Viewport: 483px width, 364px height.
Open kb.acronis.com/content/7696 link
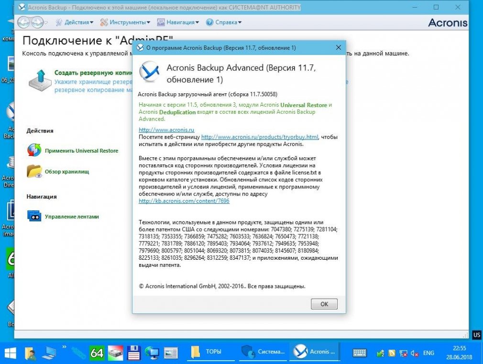pyautogui.click(x=184, y=201)
